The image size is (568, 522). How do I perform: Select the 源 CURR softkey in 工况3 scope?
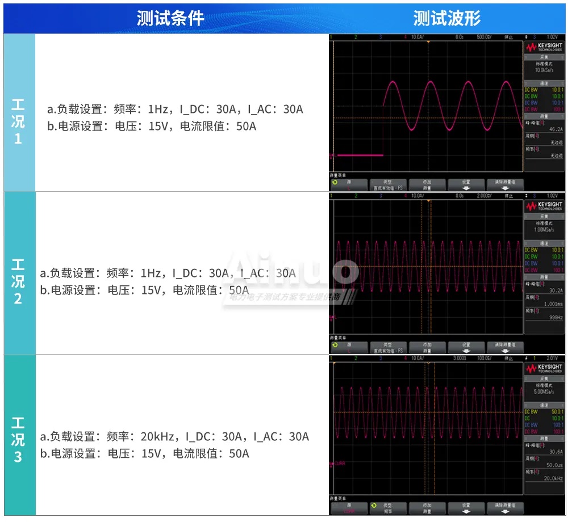(349, 508)
